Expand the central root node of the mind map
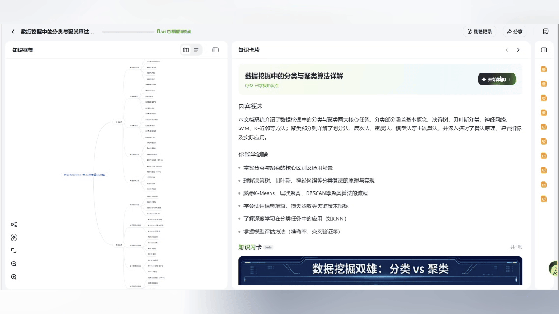The height and width of the screenshot is (314, 559). (x=83, y=175)
